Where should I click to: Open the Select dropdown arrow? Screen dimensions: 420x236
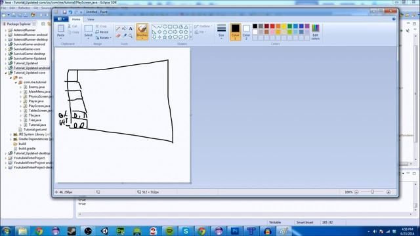coord(88,37)
